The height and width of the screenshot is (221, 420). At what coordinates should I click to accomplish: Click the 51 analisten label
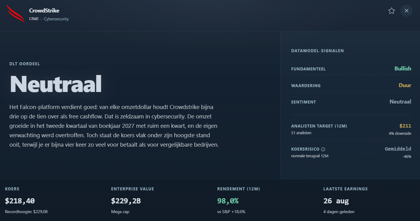(301, 133)
